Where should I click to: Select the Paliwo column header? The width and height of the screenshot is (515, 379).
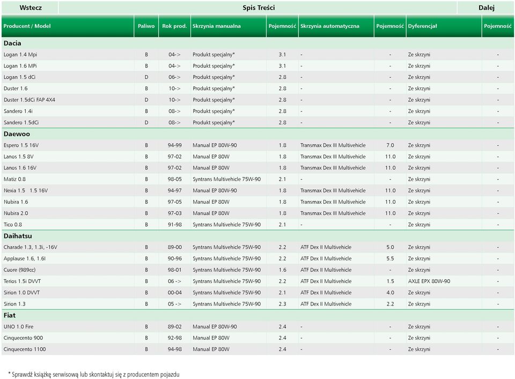[x=146, y=26]
